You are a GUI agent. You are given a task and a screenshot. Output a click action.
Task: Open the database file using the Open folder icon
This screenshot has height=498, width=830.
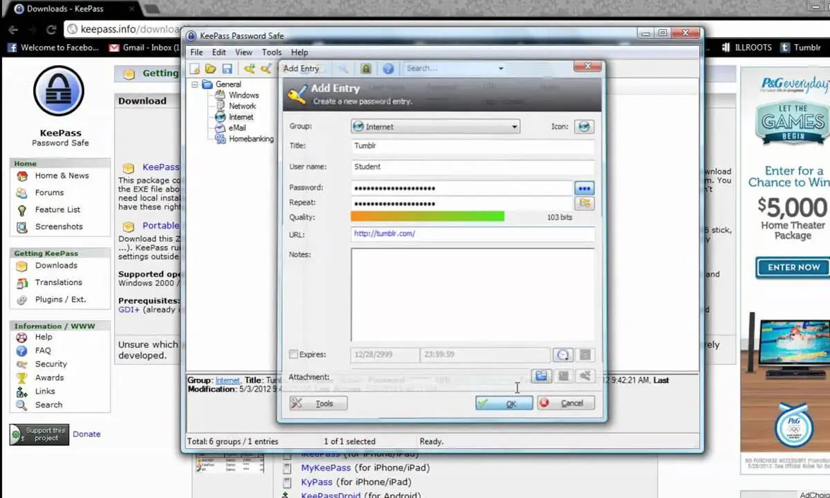[210, 68]
